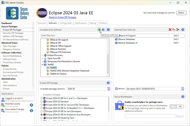
Task: Switch to the Configuration tab
Action: (x=66, y=23)
